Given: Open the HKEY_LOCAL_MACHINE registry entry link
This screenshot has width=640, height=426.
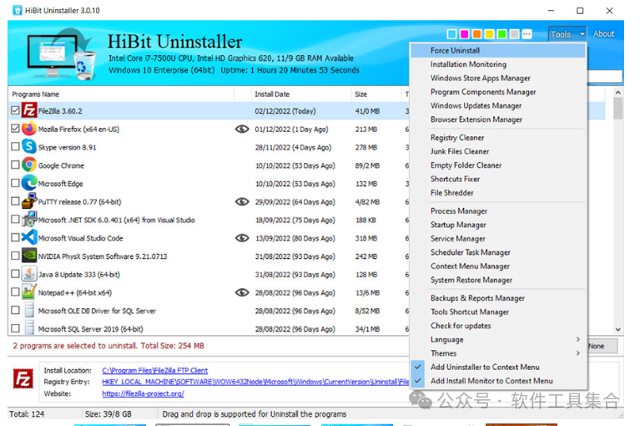Looking at the screenshot, I should click(255, 382).
